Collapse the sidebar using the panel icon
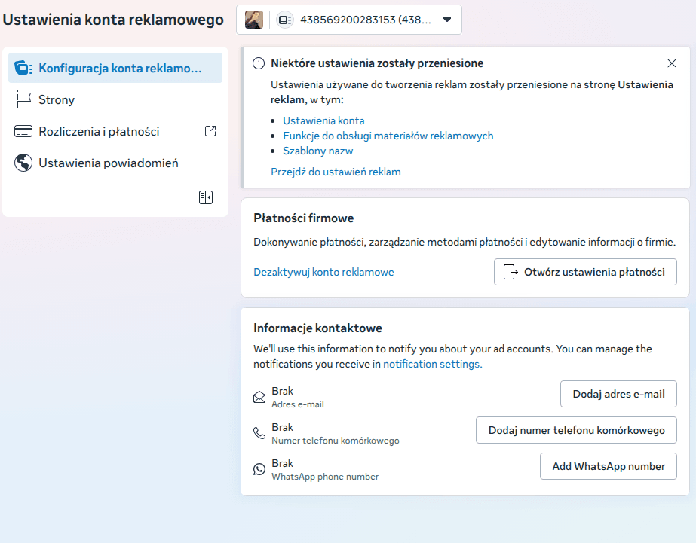The height and width of the screenshot is (543, 696). coord(206,197)
